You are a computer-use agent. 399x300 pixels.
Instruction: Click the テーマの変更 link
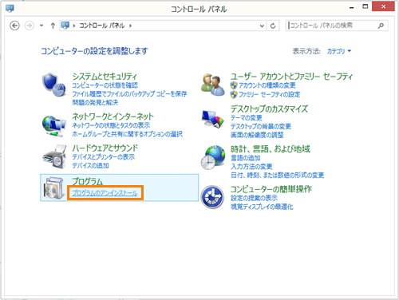coord(247,117)
